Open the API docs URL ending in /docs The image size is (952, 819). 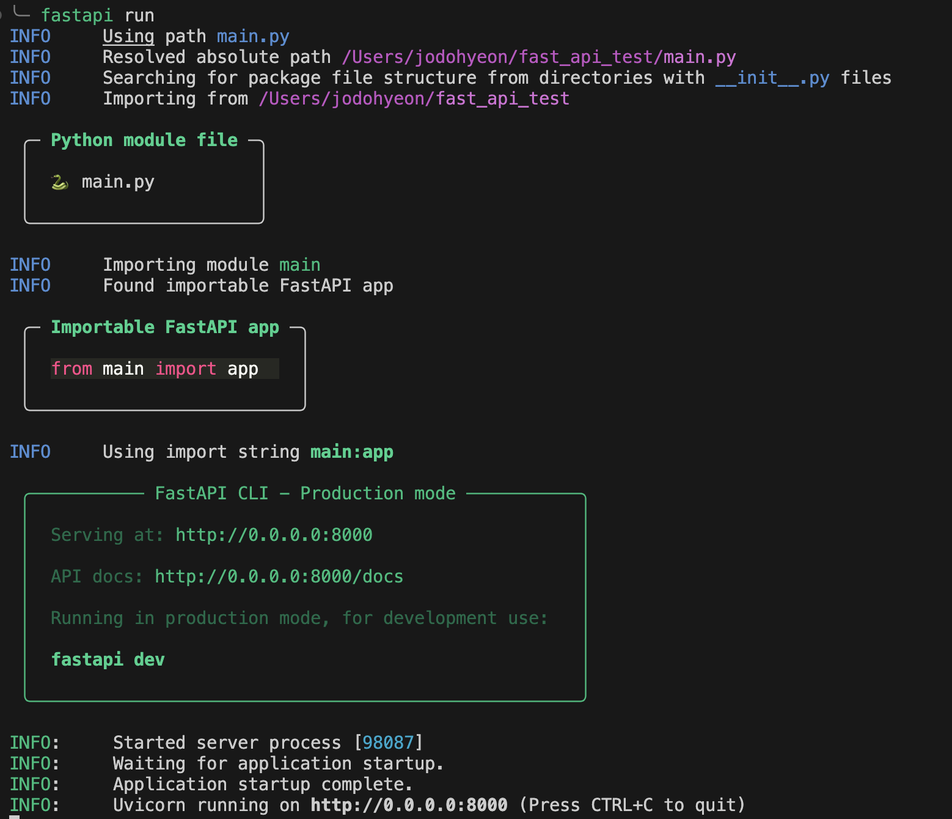coord(279,576)
